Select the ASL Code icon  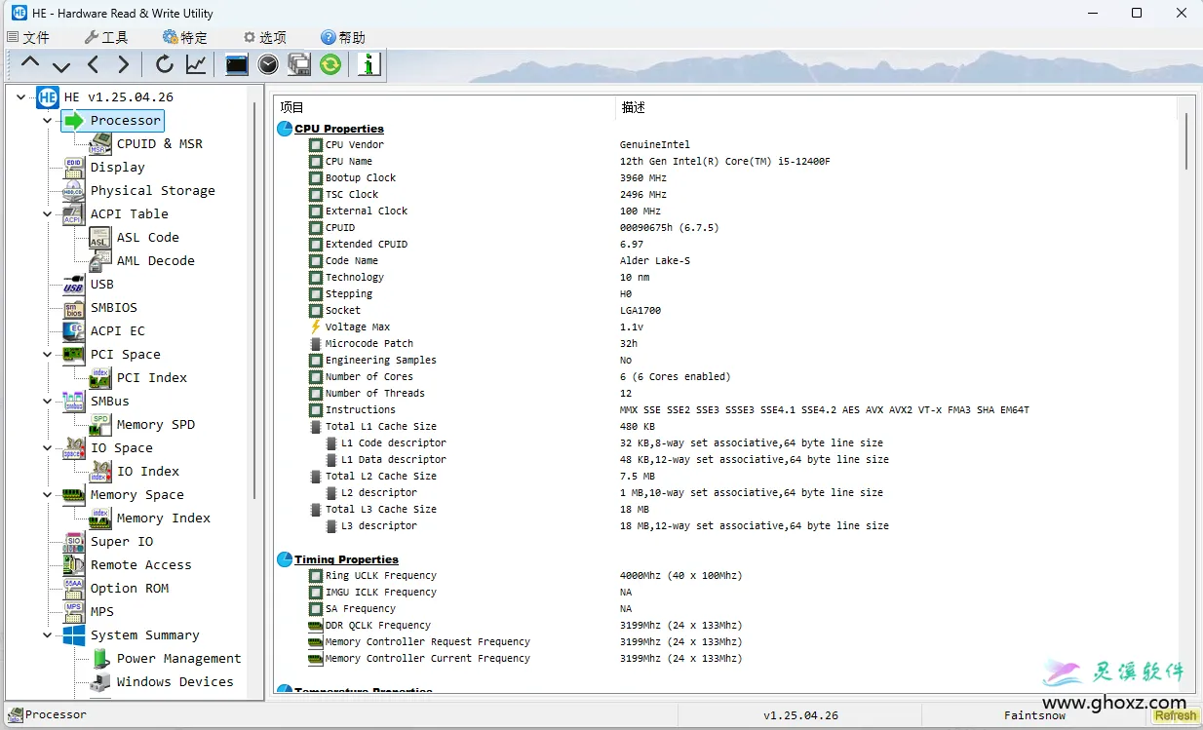pyautogui.click(x=100, y=238)
